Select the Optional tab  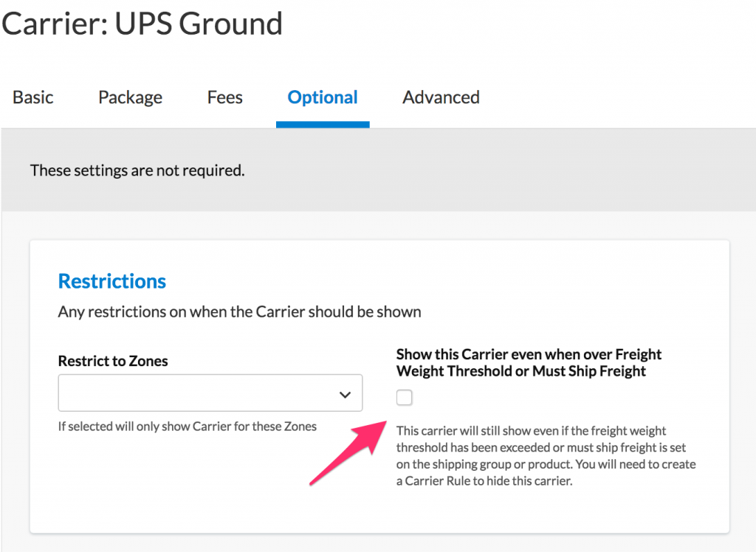tap(323, 97)
